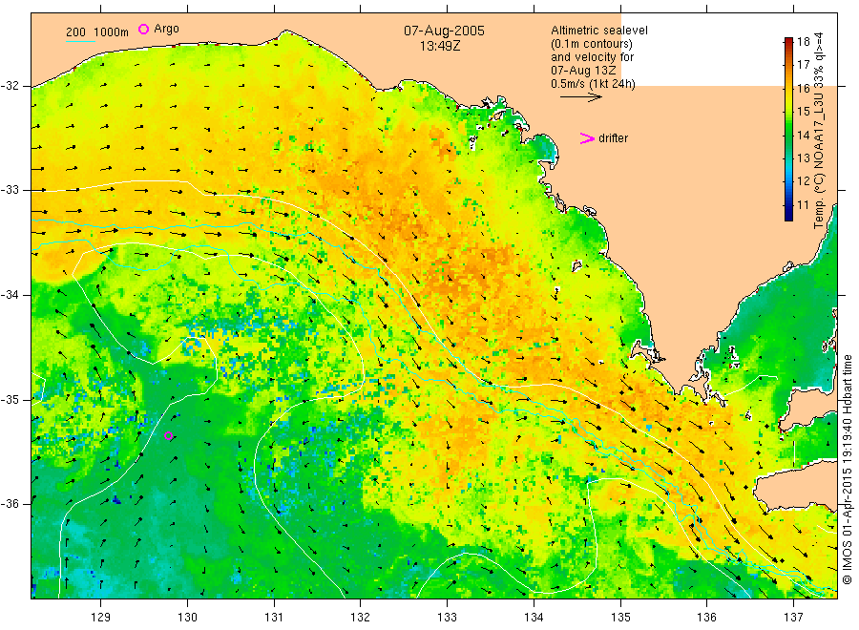Click the magenta Argo float marker in the ocean
859x630 pixels.
[x=169, y=436]
